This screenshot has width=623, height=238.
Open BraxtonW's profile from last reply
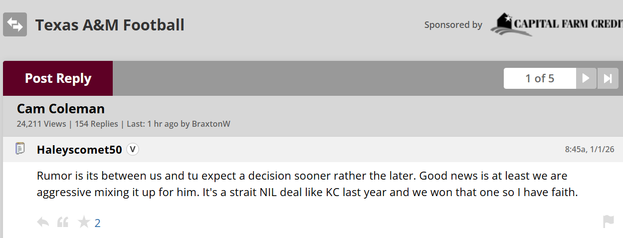[x=211, y=124]
